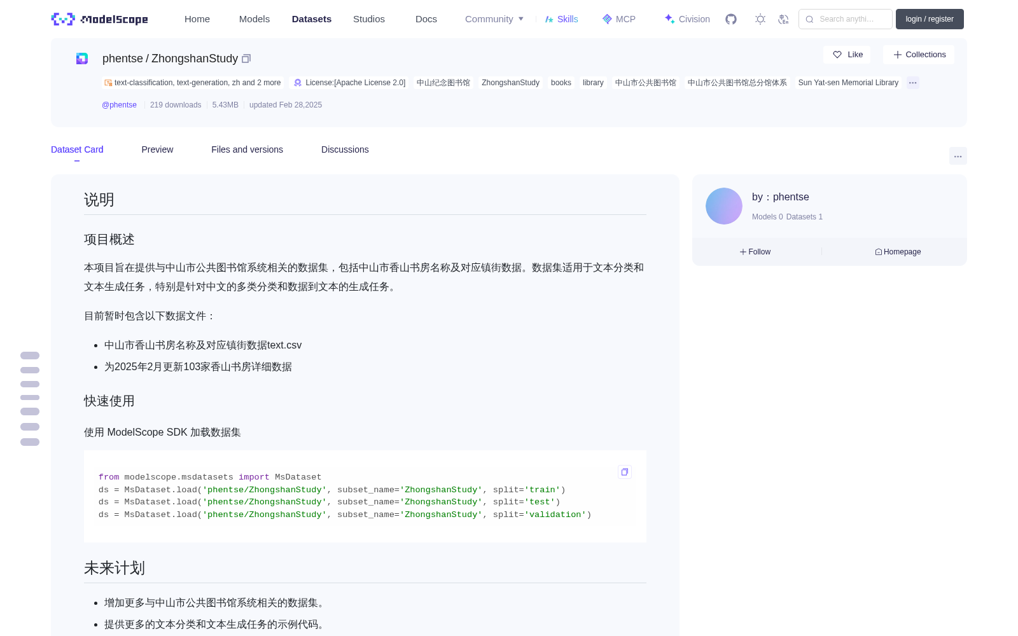Click the Apache License 2.0 tag
1018x636 pixels.
tap(349, 83)
